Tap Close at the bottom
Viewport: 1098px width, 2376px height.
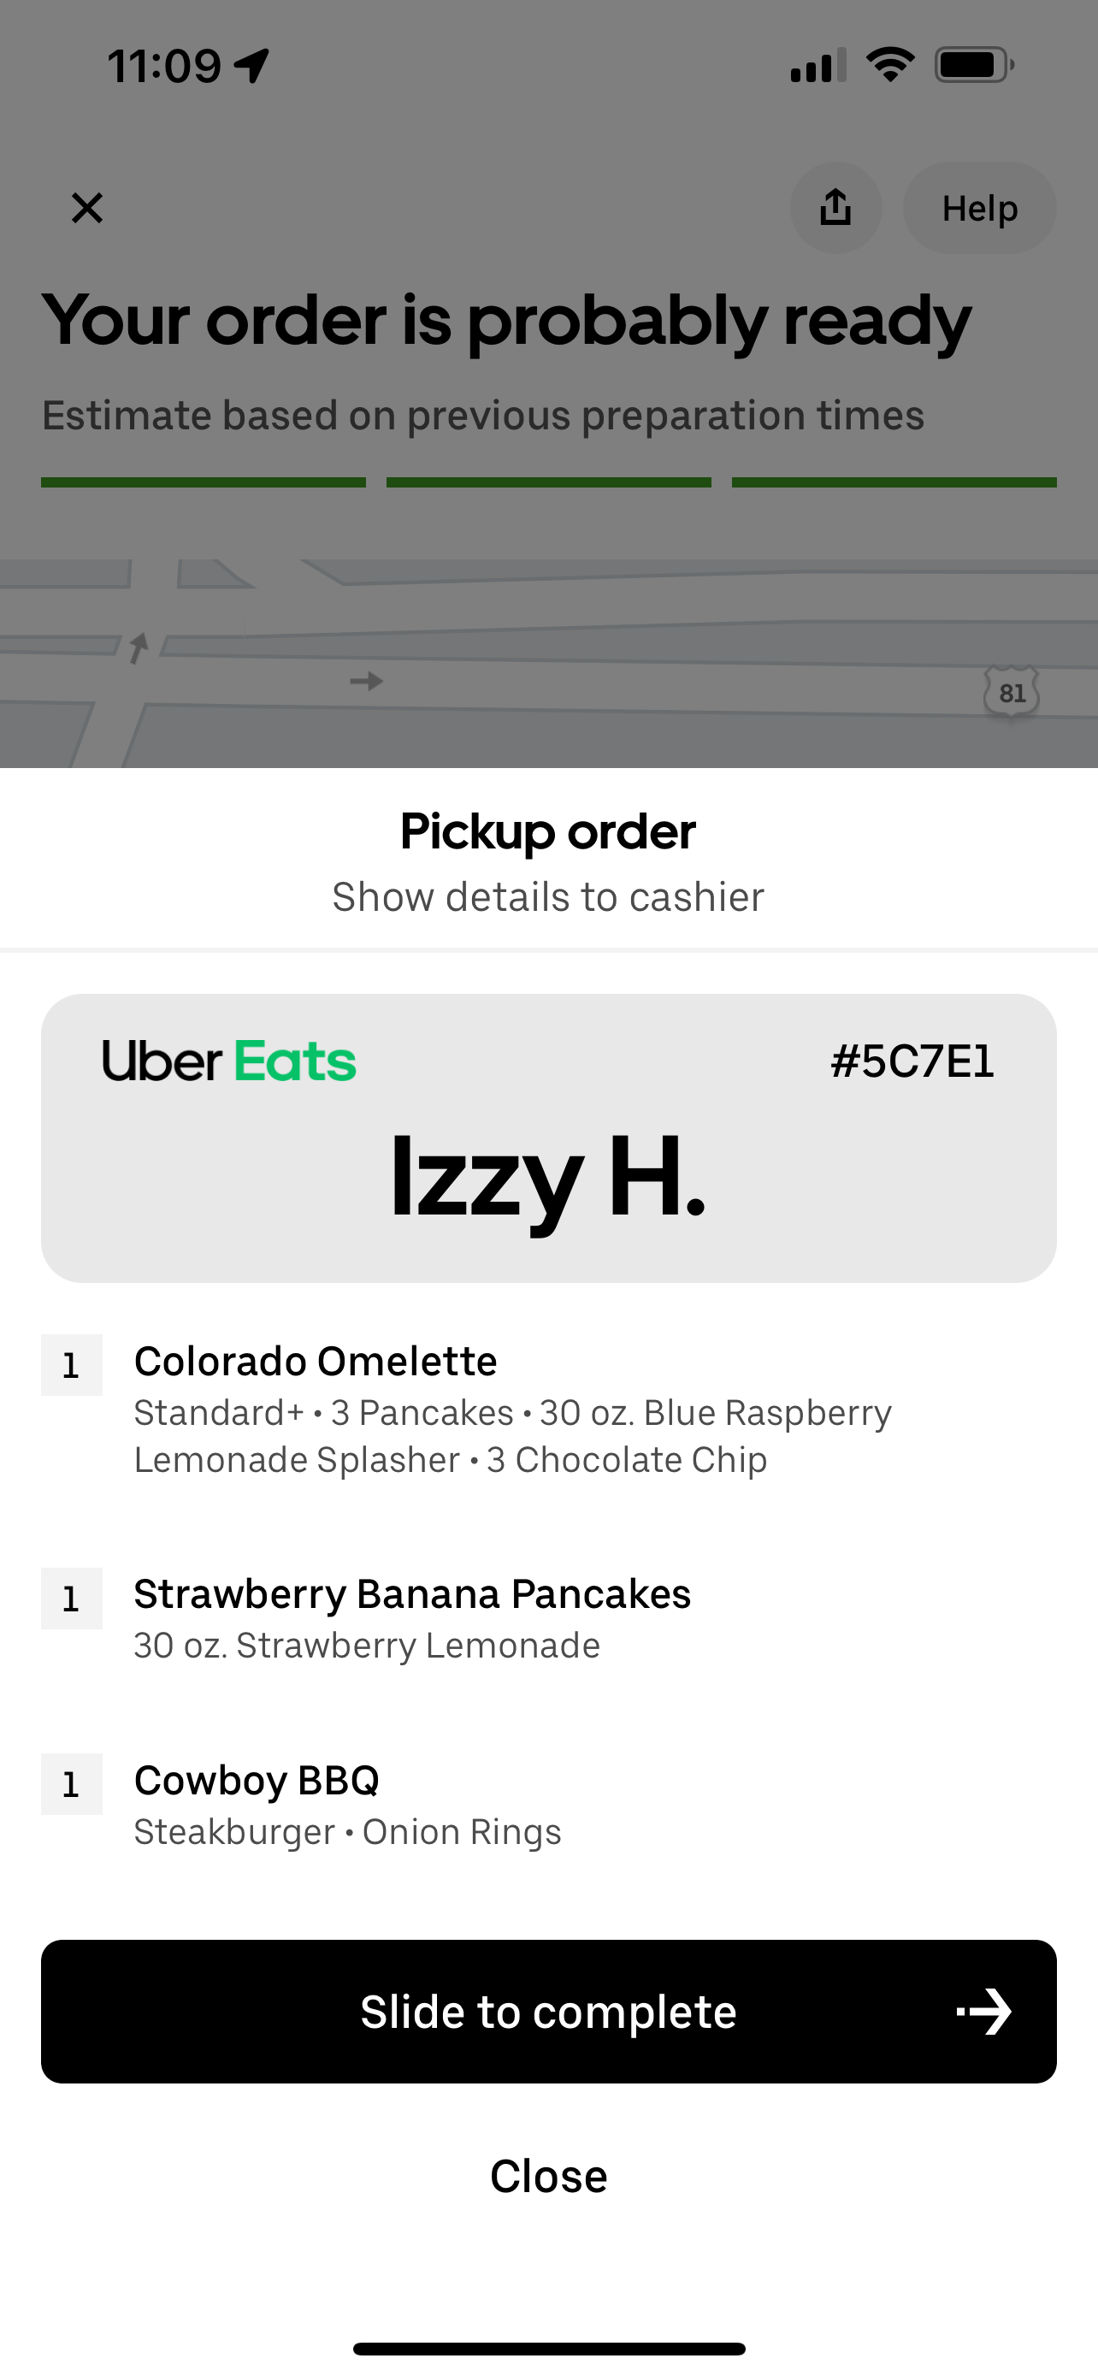(548, 2176)
